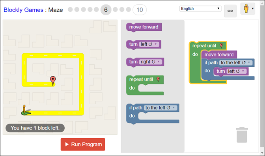
Task: Click the second level dot indicator
Action: tap(77, 9)
